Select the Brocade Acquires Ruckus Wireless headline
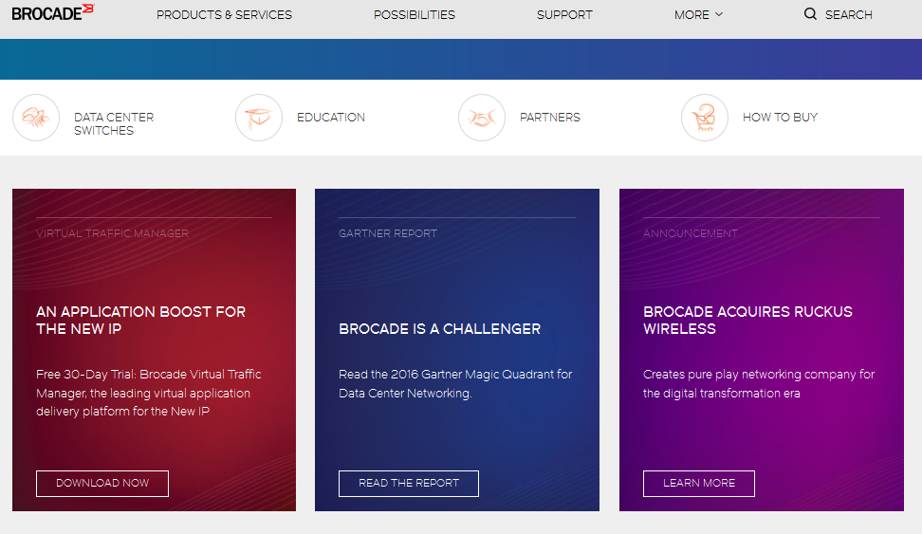922x534 pixels. coord(747,320)
